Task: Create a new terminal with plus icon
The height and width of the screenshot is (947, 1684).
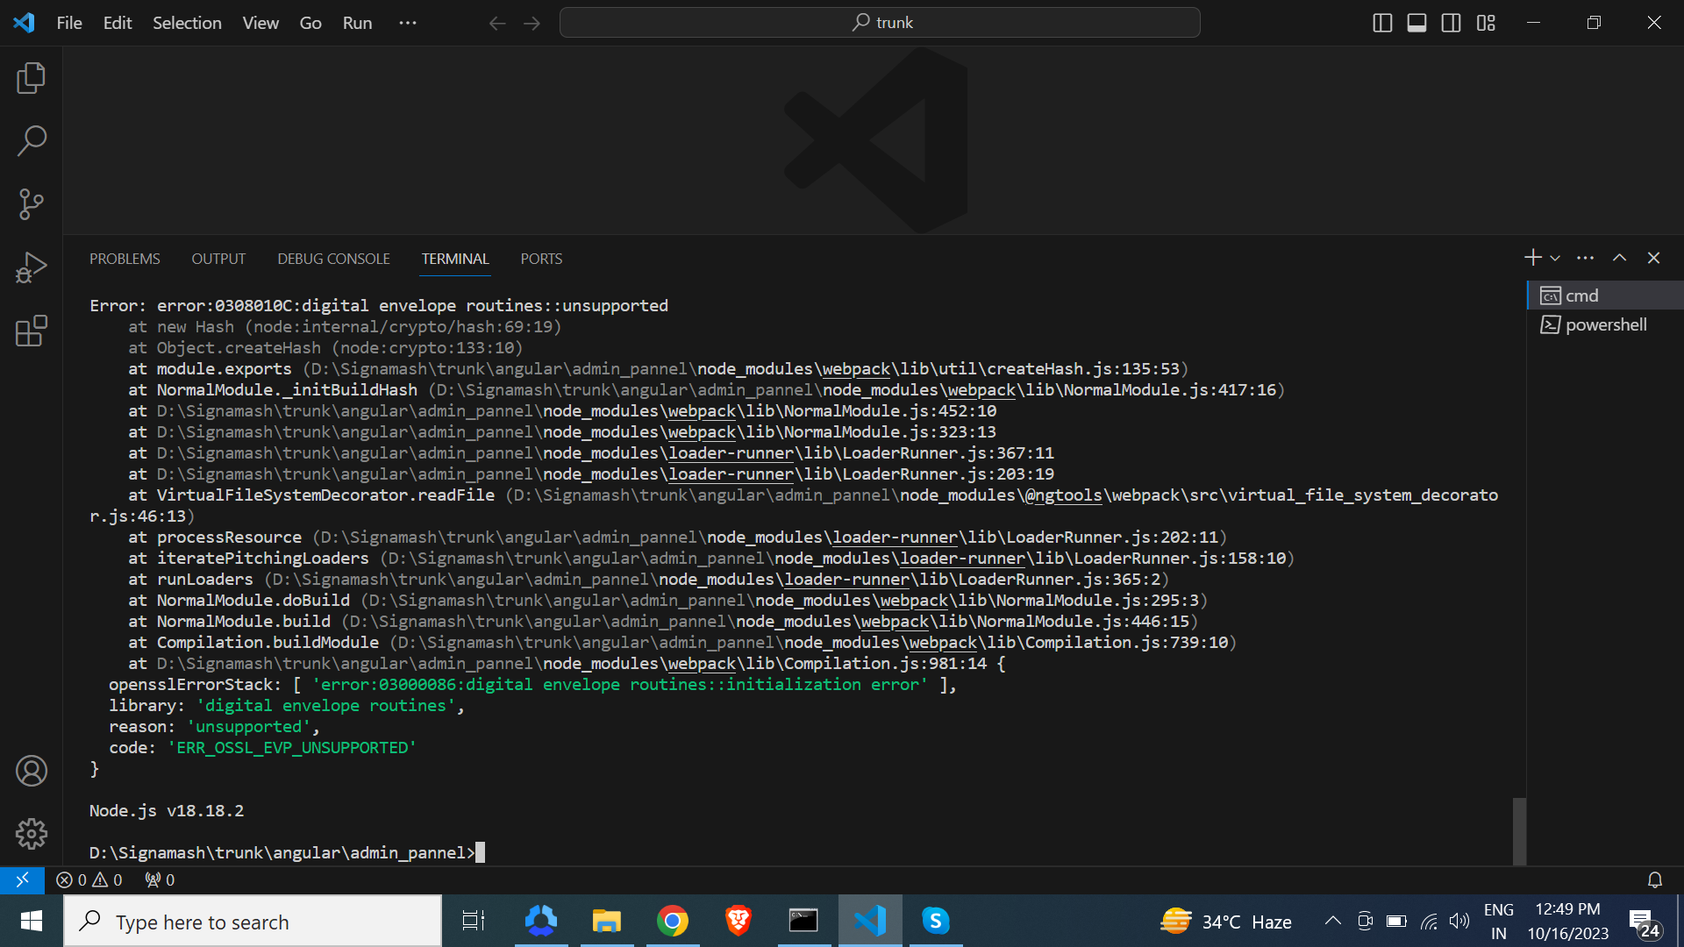Action: coord(1532,258)
